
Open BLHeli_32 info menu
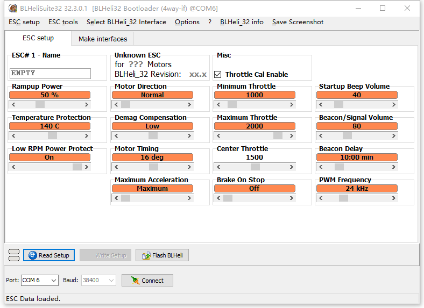pos(242,22)
